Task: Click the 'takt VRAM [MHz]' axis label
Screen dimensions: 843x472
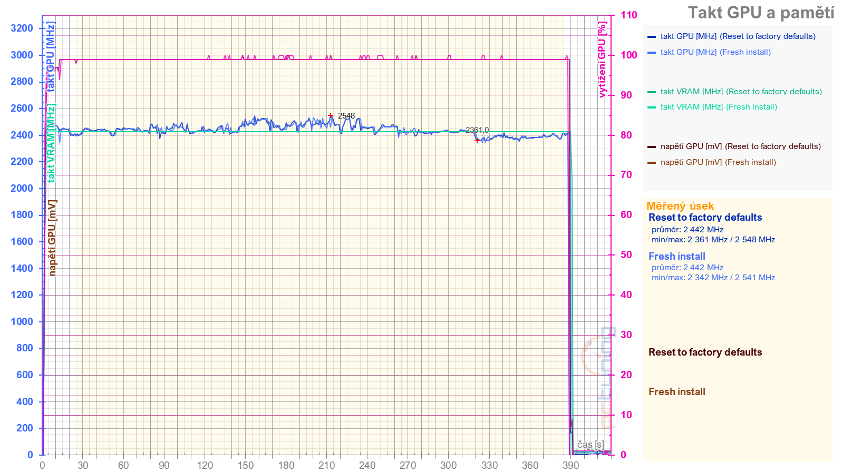Action: click(x=51, y=143)
